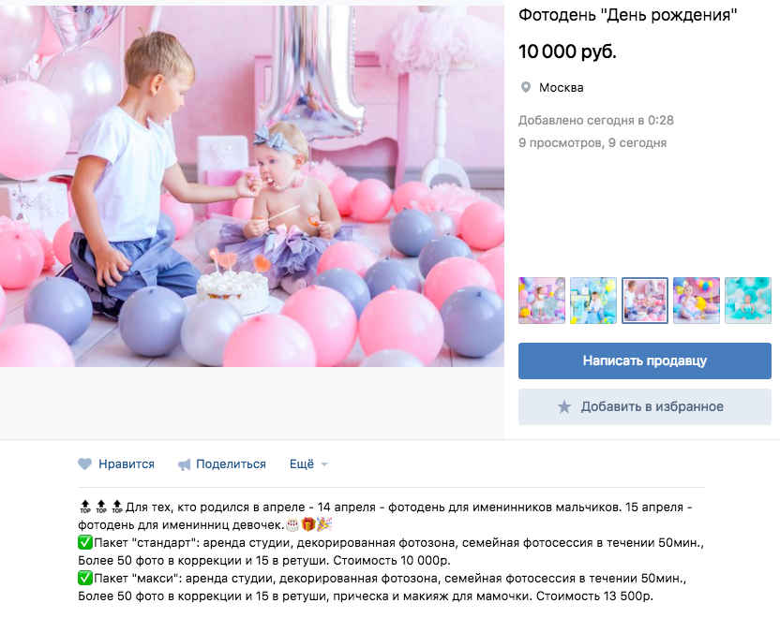Select the fourth thumbnail with colorful balloons

click(x=697, y=301)
